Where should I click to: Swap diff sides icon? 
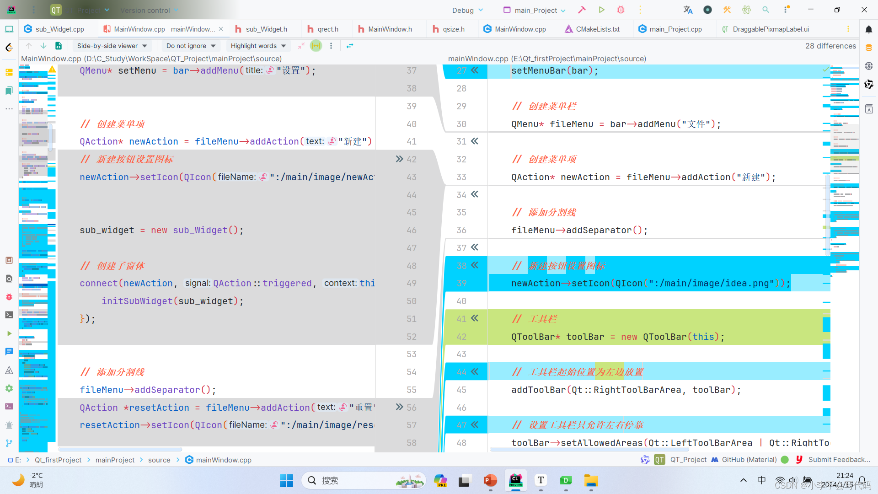coord(350,46)
